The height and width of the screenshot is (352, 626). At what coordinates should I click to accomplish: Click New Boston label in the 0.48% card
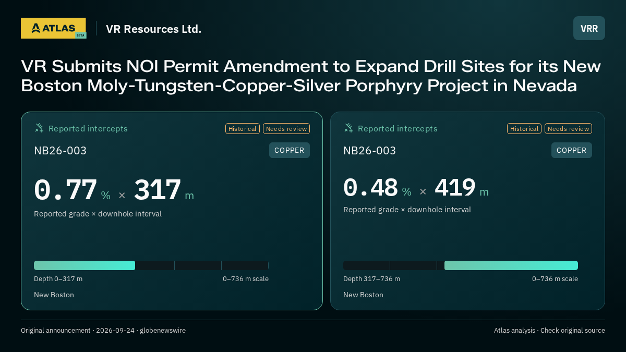[x=363, y=295]
